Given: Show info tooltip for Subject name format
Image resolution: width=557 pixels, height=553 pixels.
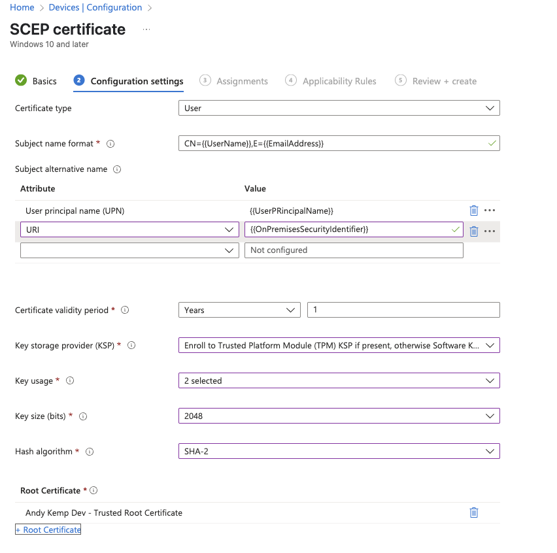Looking at the screenshot, I should pyautogui.click(x=110, y=144).
